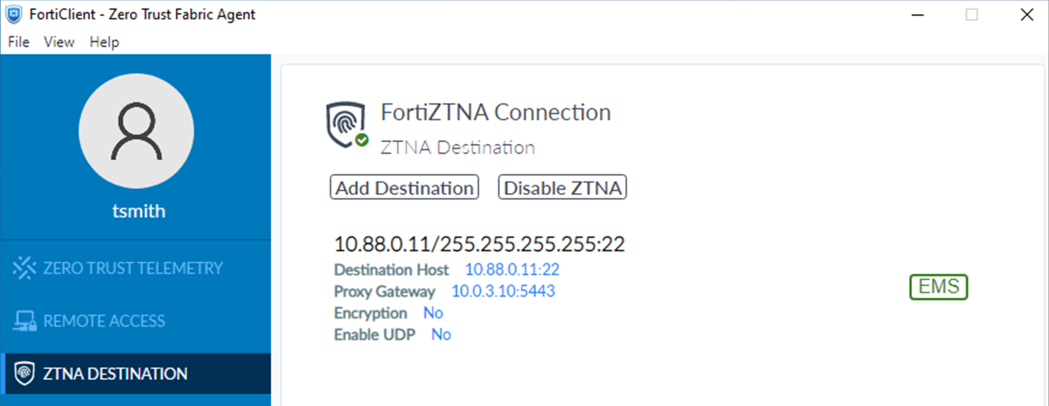The width and height of the screenshot is (1049, 406).
Task: Disable ZTNA with the toggle button
Action: click(x=562, y=188)
